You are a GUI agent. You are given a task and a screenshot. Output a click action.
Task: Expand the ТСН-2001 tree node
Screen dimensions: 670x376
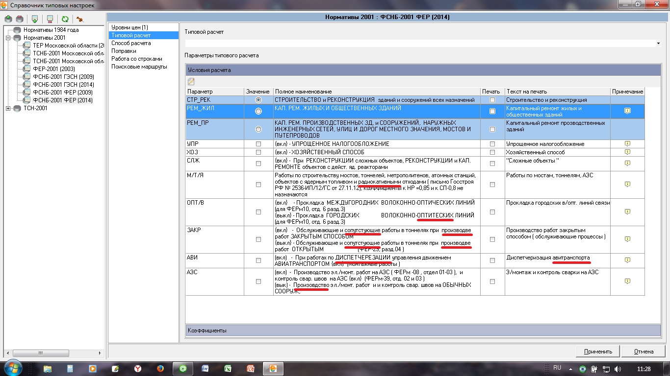coord(8,108)
